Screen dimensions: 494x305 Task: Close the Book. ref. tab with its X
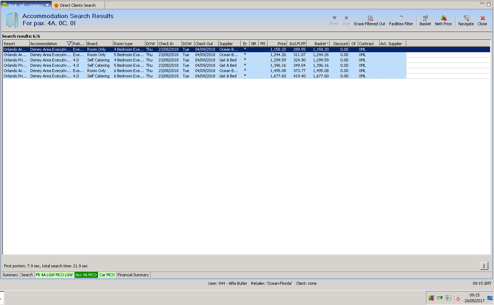tap(47, 5)
